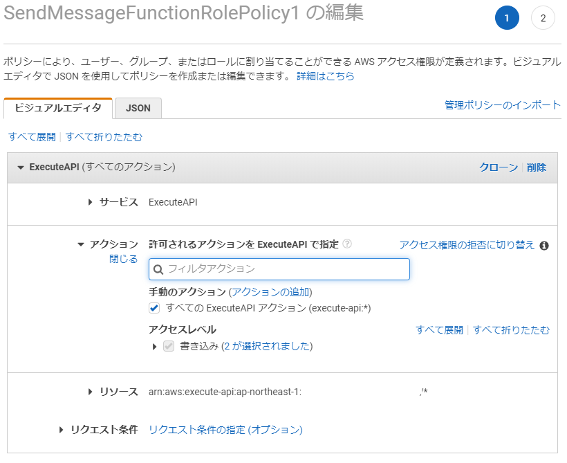Toggle the 書き込み access level checkbox

(169, 346)
